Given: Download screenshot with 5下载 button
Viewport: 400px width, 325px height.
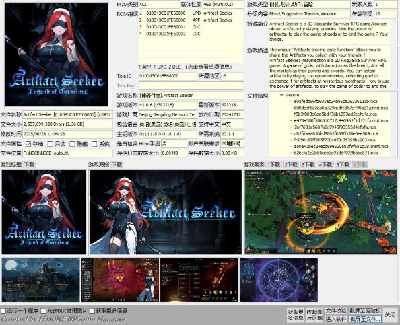Looking at the screenshot, I should 343,165.
